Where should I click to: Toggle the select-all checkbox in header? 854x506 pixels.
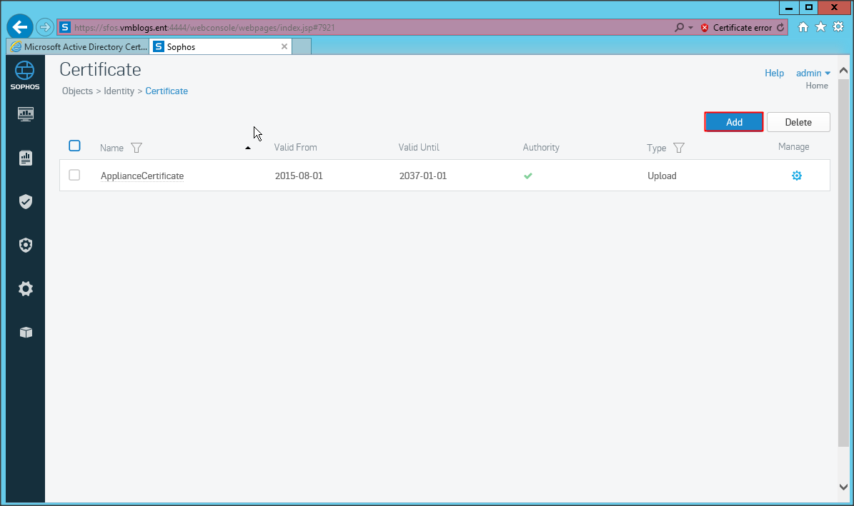pos(74,146)
